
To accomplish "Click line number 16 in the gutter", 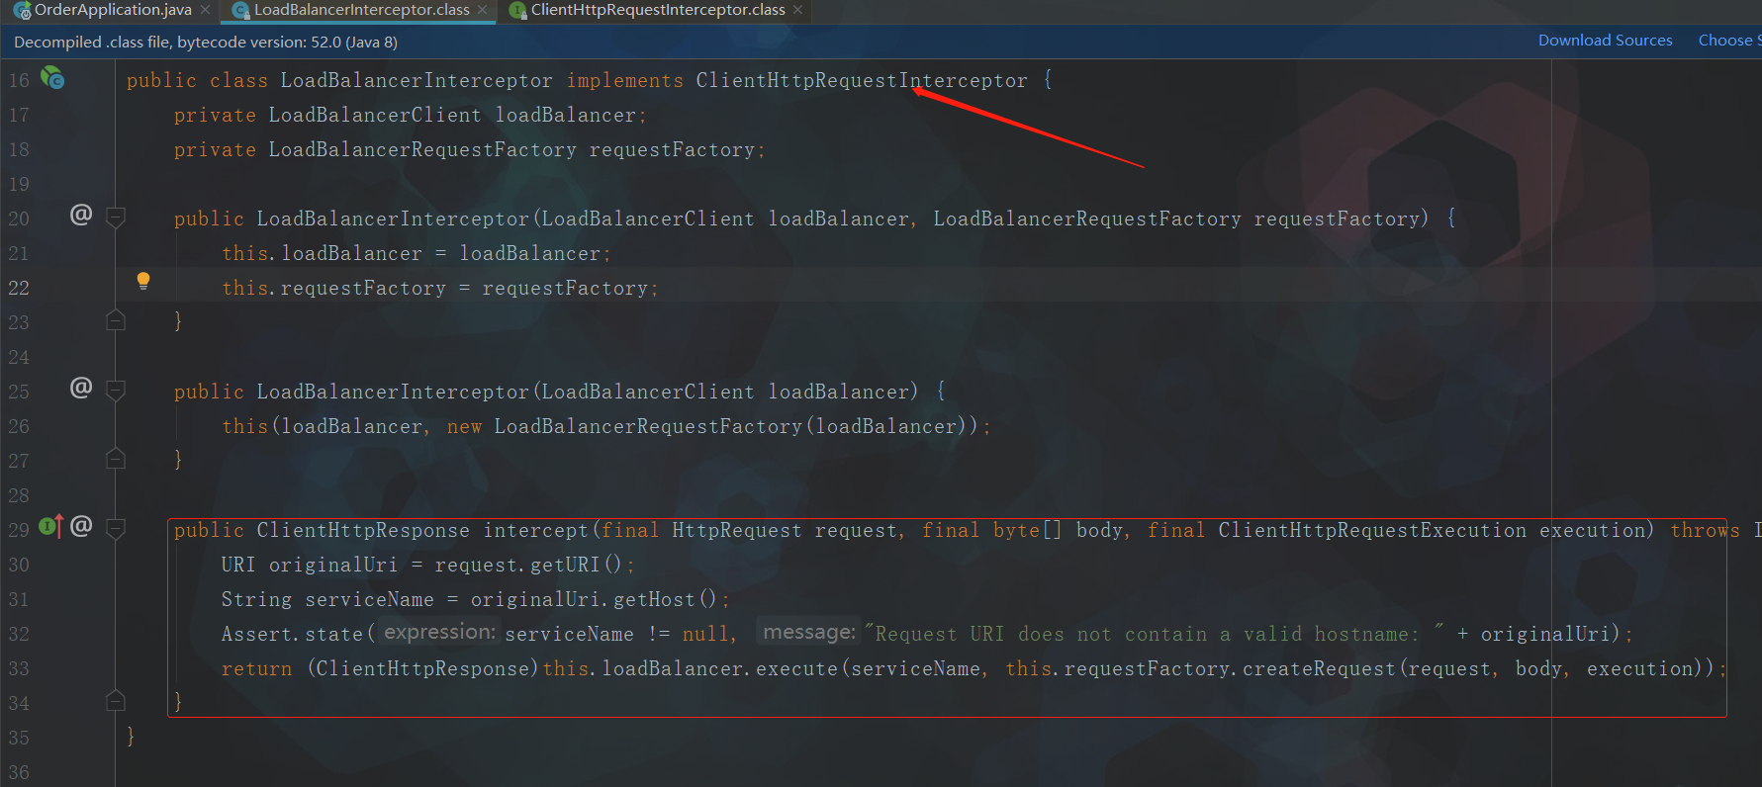I will [x=19, y=80].
